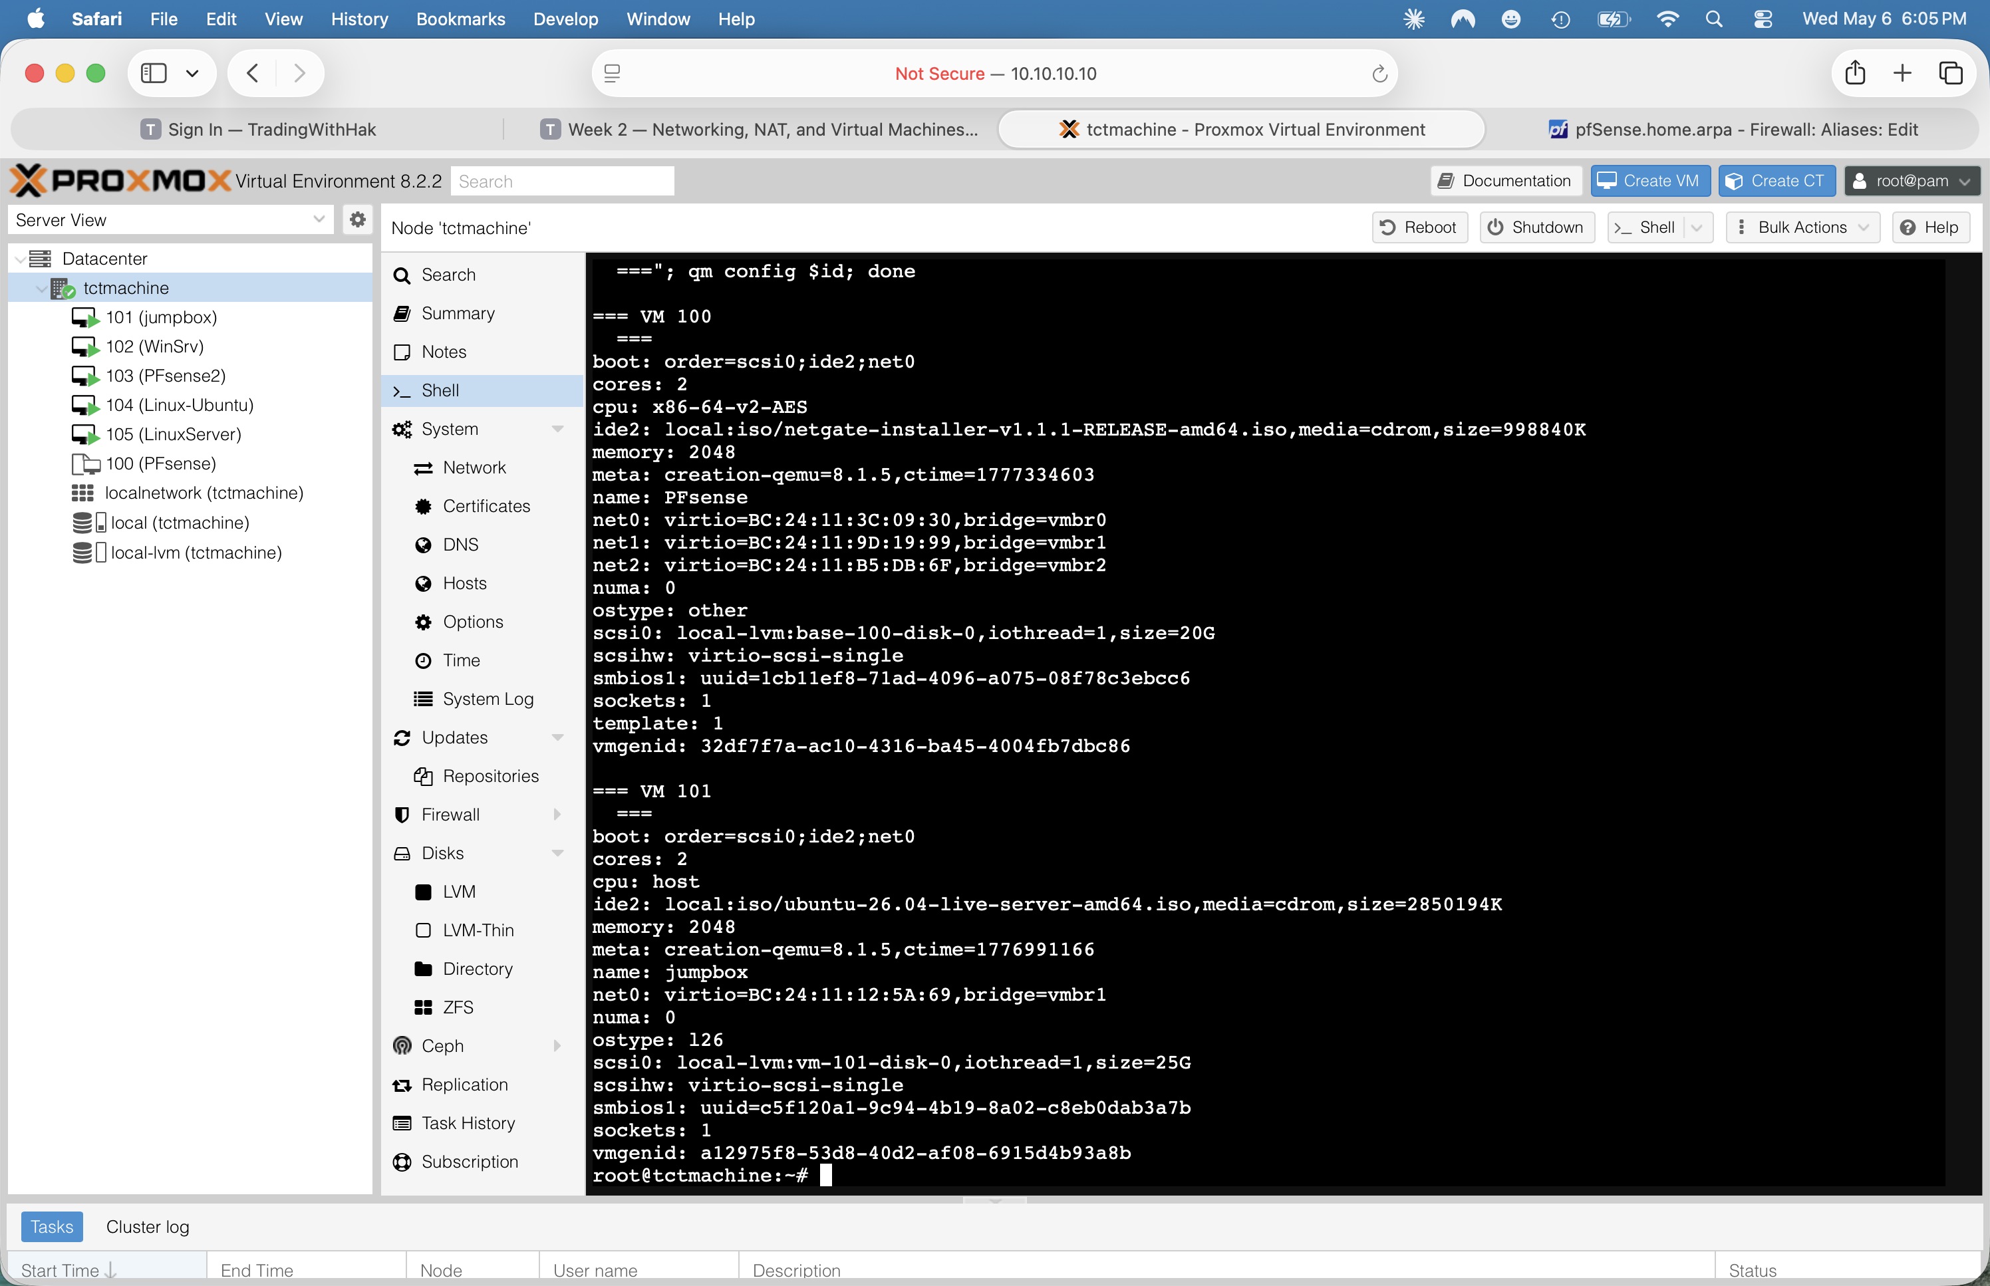Screen dimensions: 1990x1286
Task: Show tab overview icon in Safari
Action: [1951, 74]
